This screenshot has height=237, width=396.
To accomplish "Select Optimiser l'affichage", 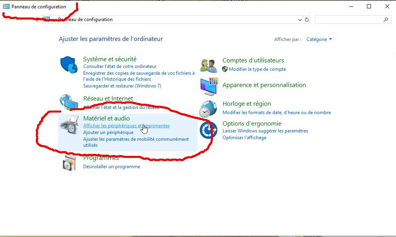I will tap(244, 138).
